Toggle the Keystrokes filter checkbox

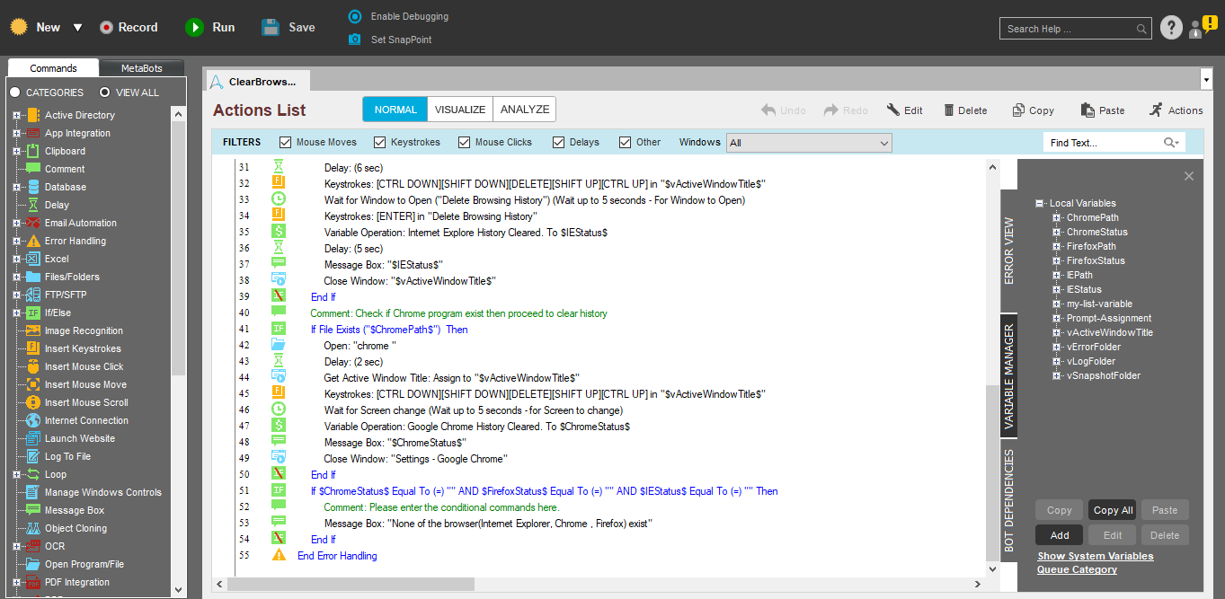click(x=380, y=142)
